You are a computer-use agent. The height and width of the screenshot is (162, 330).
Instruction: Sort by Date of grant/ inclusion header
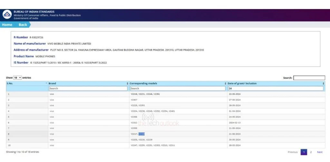pos(276,84)
